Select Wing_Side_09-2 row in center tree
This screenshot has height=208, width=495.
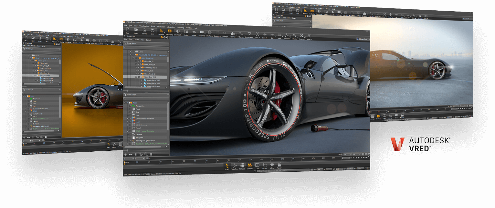(145, 77)
